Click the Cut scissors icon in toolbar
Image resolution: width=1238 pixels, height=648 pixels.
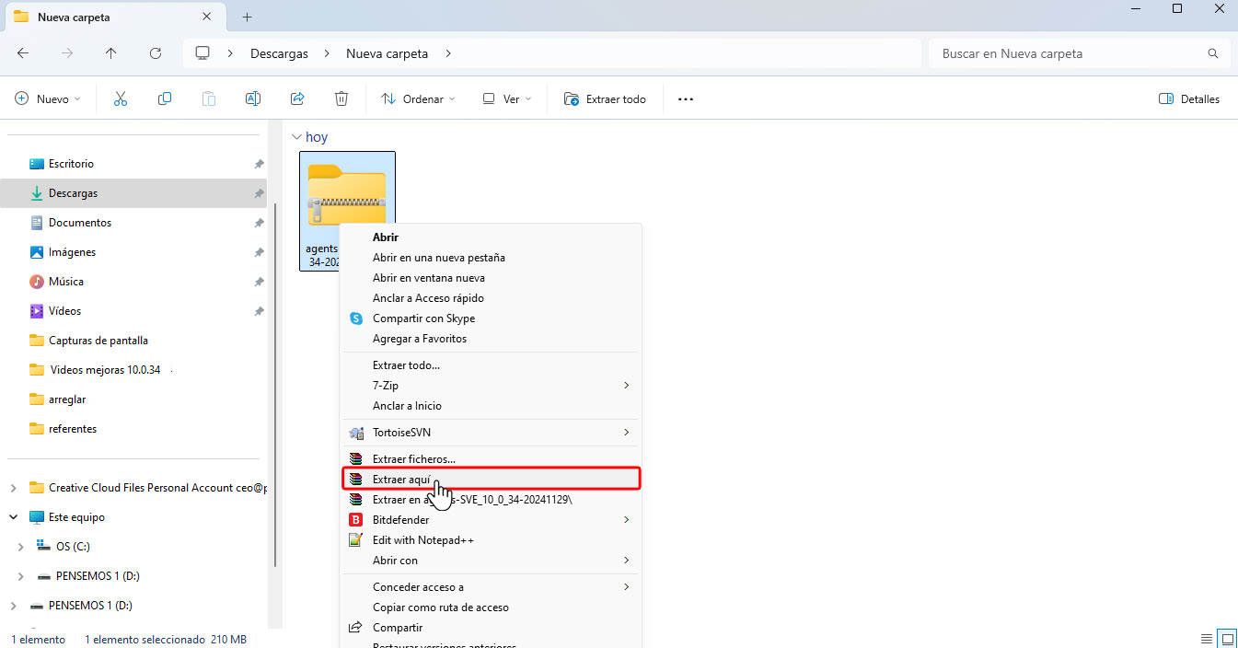[x=120, y=98]
